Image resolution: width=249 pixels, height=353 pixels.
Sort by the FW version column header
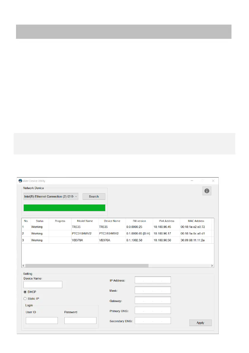(139, 221)
